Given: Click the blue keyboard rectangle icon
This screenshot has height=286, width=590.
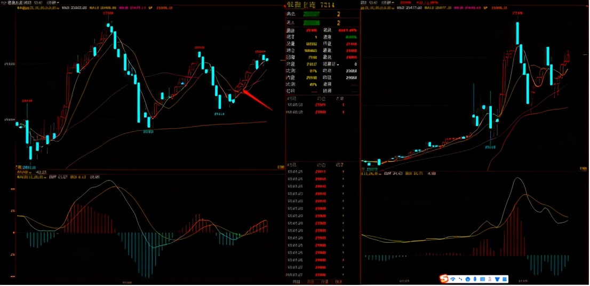Looking at the screenshot, I should (482, 279).
